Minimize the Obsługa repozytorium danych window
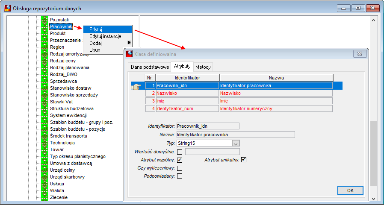 point(344,8)
